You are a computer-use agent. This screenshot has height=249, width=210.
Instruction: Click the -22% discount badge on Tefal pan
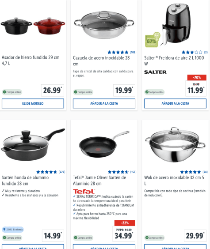point(125,223)
